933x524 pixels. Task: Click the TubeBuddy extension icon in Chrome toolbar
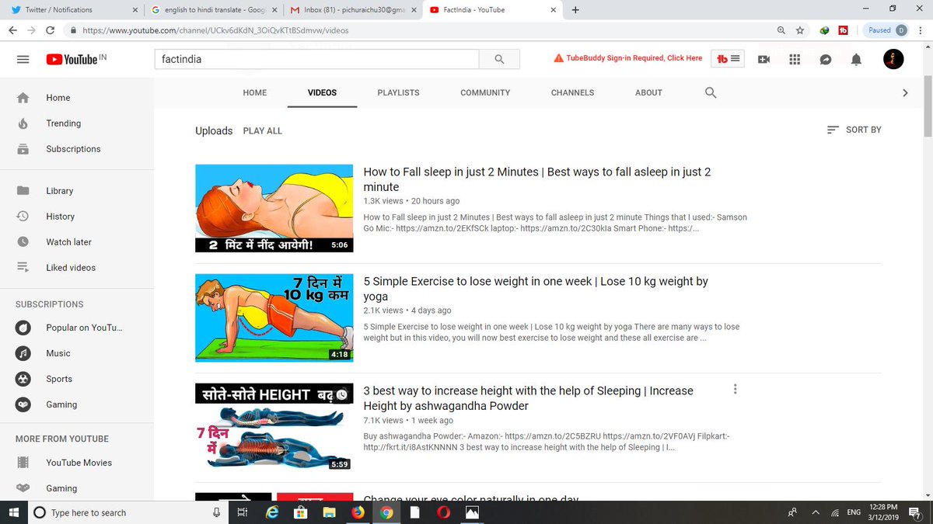coord(843,30)
